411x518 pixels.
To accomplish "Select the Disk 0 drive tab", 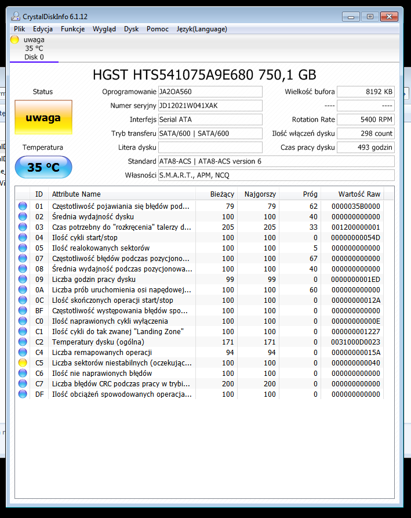I will [x=34, y=48].
